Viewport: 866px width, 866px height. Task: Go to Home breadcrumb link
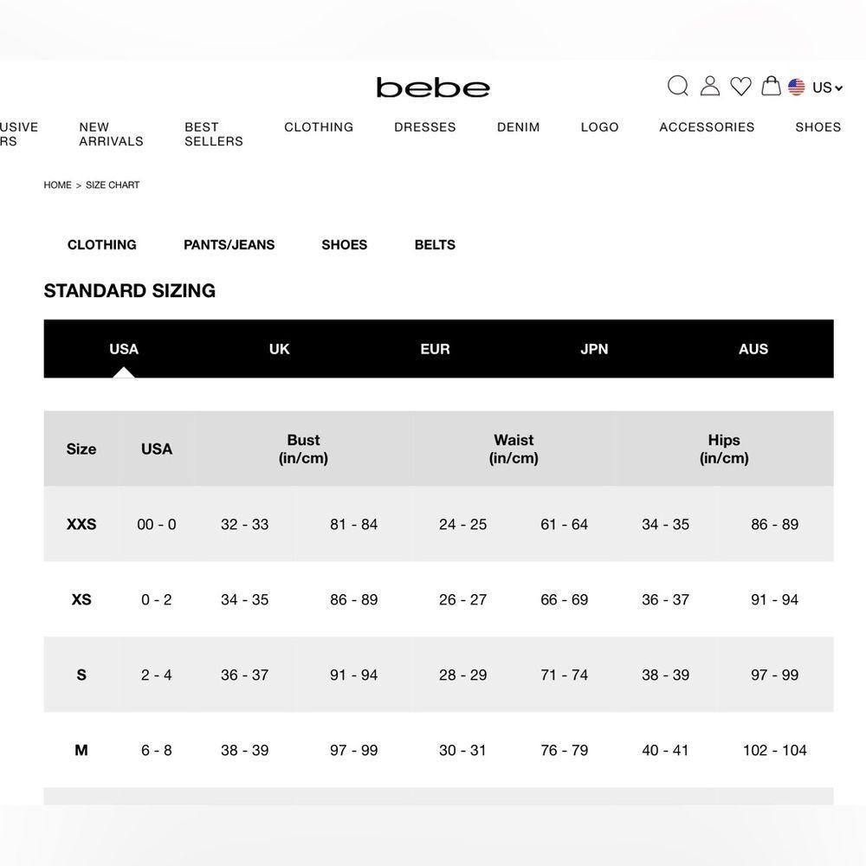57,185
